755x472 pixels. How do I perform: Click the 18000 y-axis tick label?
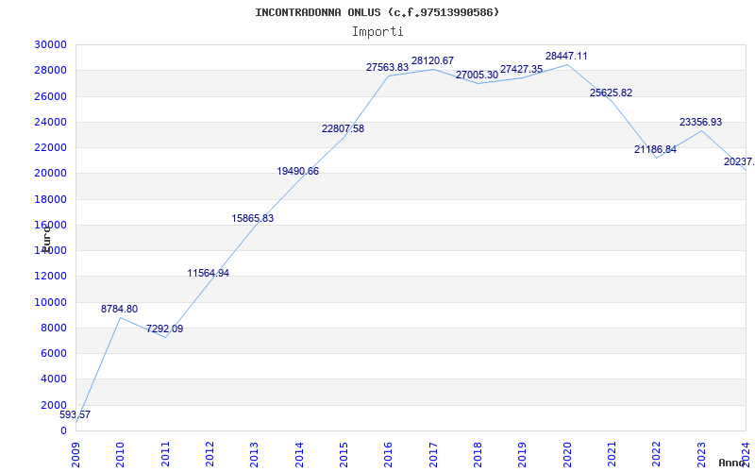point(51,199)
